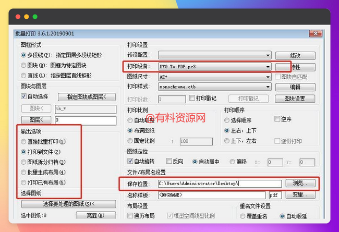Click the 亮显(H) button

click(96, 215)
